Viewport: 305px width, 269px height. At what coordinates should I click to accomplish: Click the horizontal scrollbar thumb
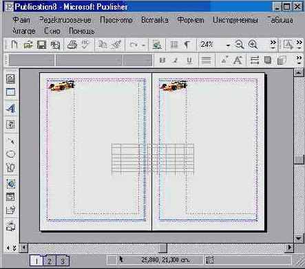point(162,248)
